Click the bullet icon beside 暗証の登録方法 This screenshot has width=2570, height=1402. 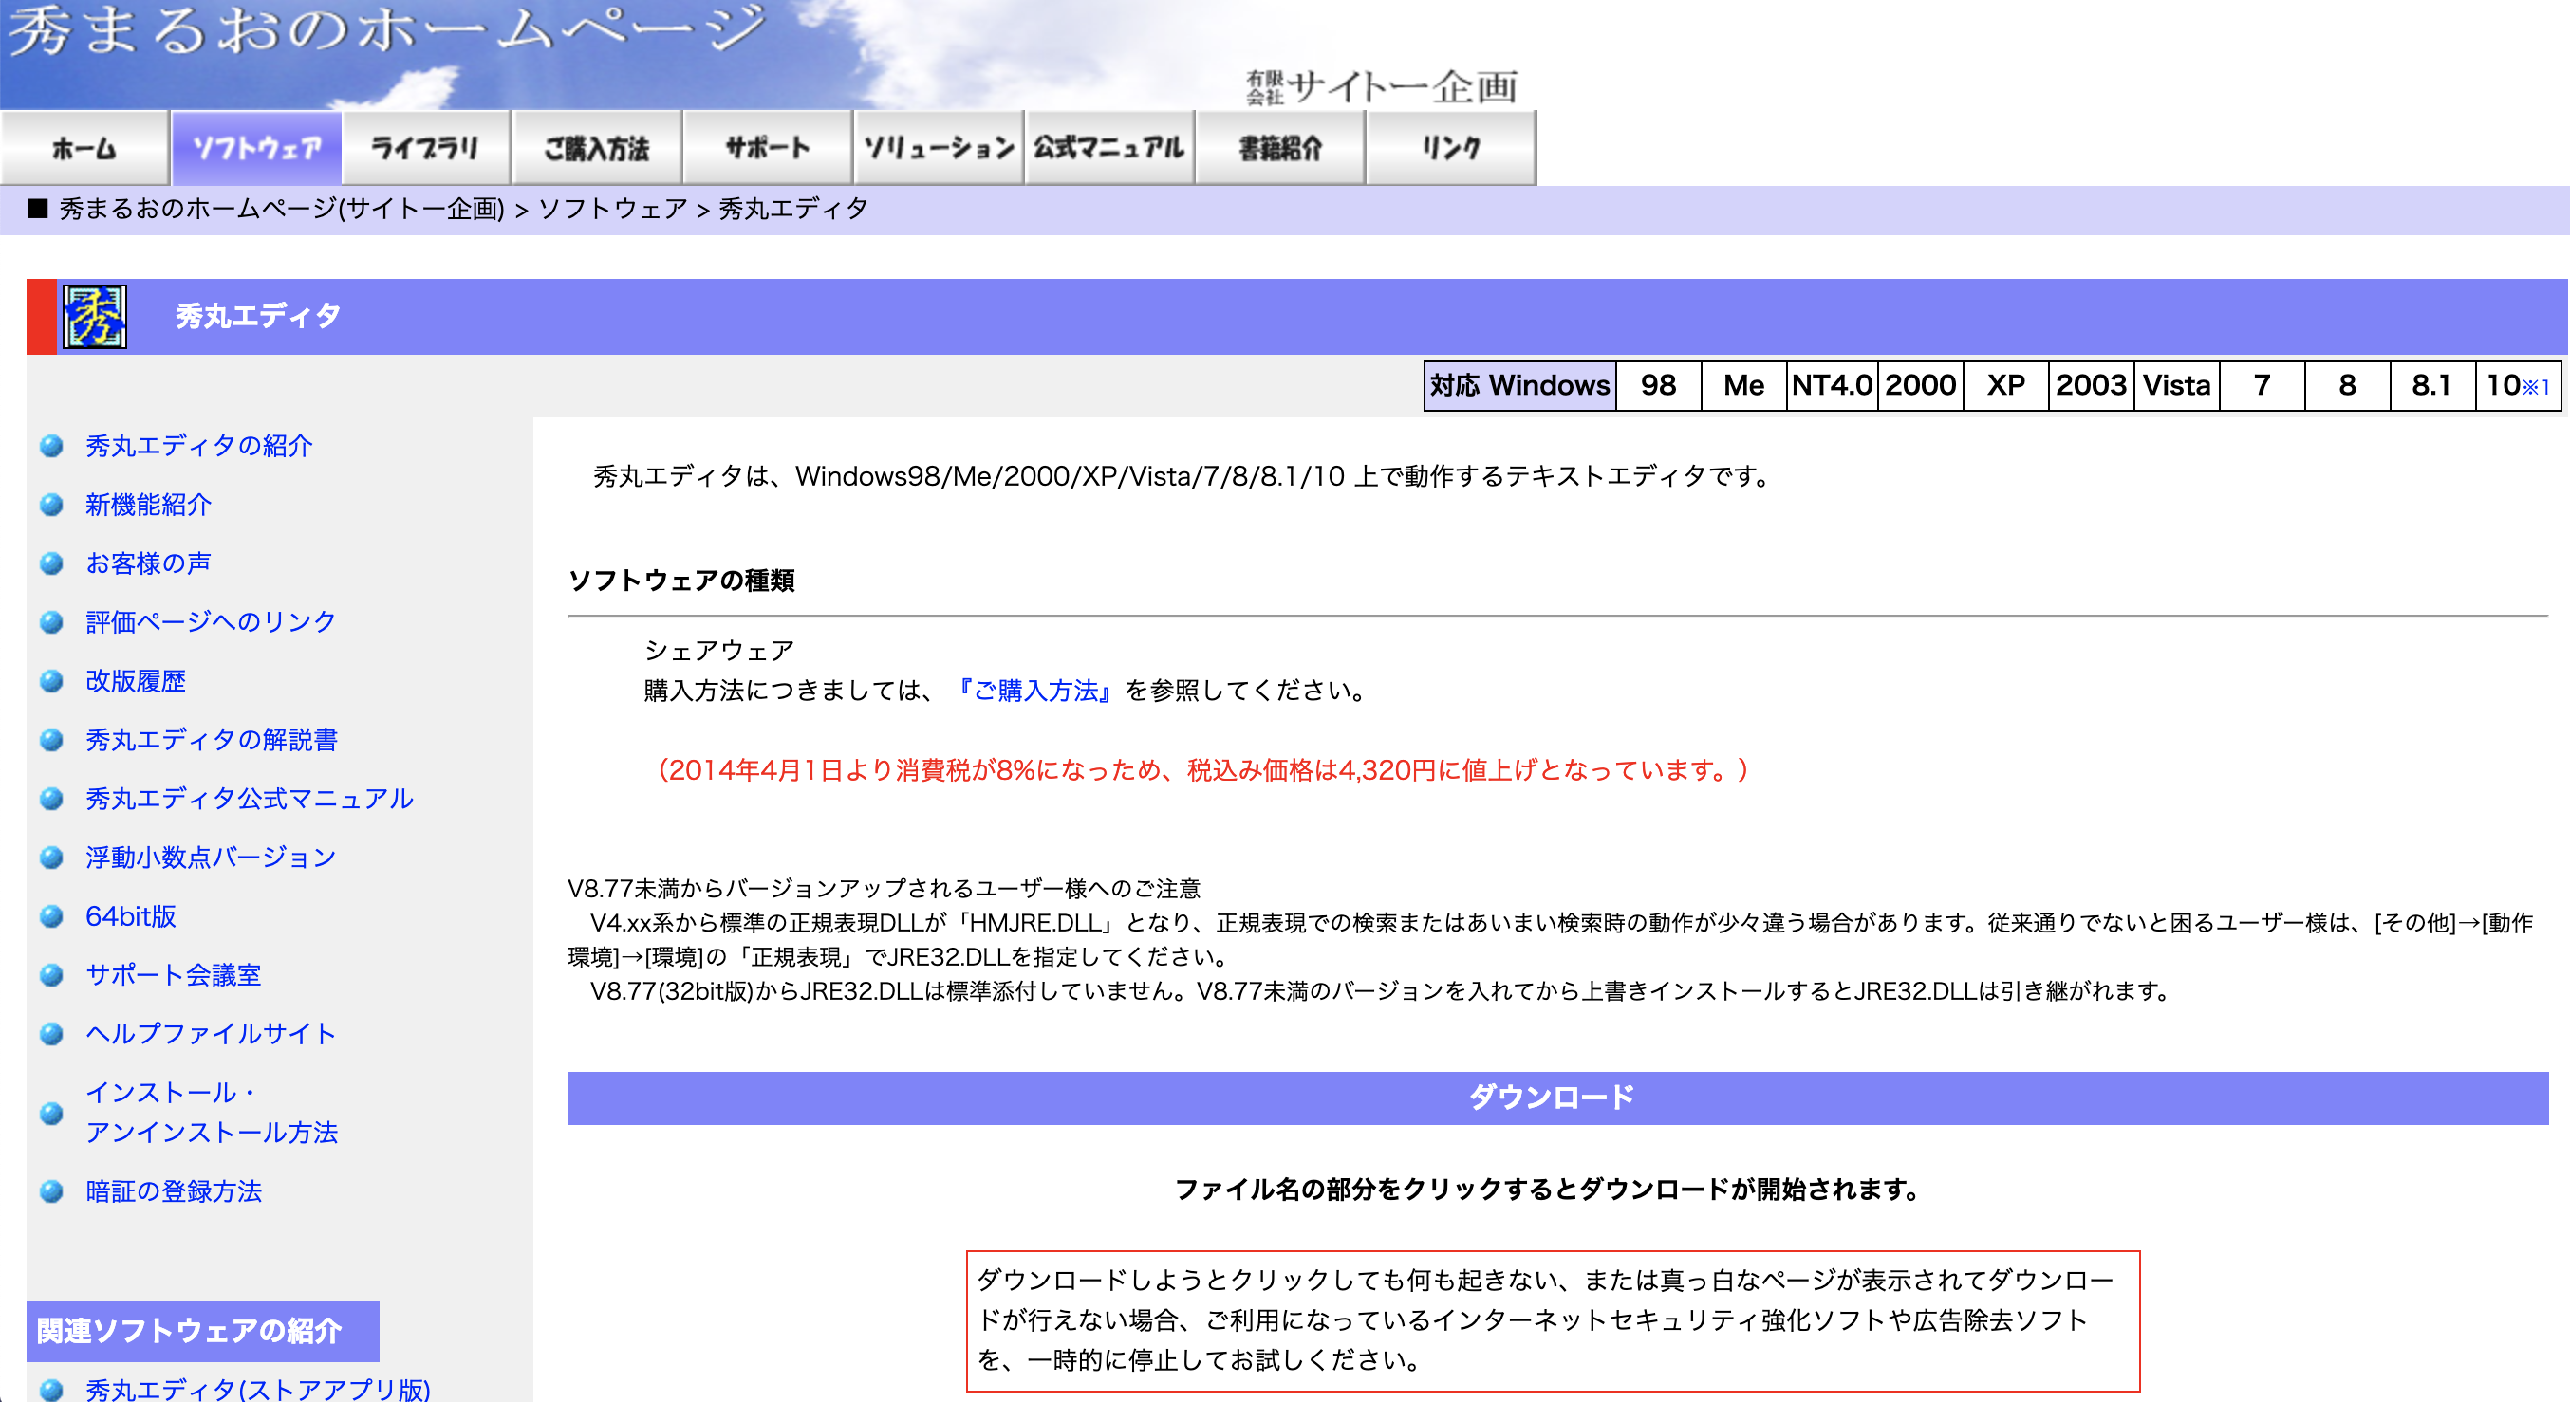coord(52,1191)
